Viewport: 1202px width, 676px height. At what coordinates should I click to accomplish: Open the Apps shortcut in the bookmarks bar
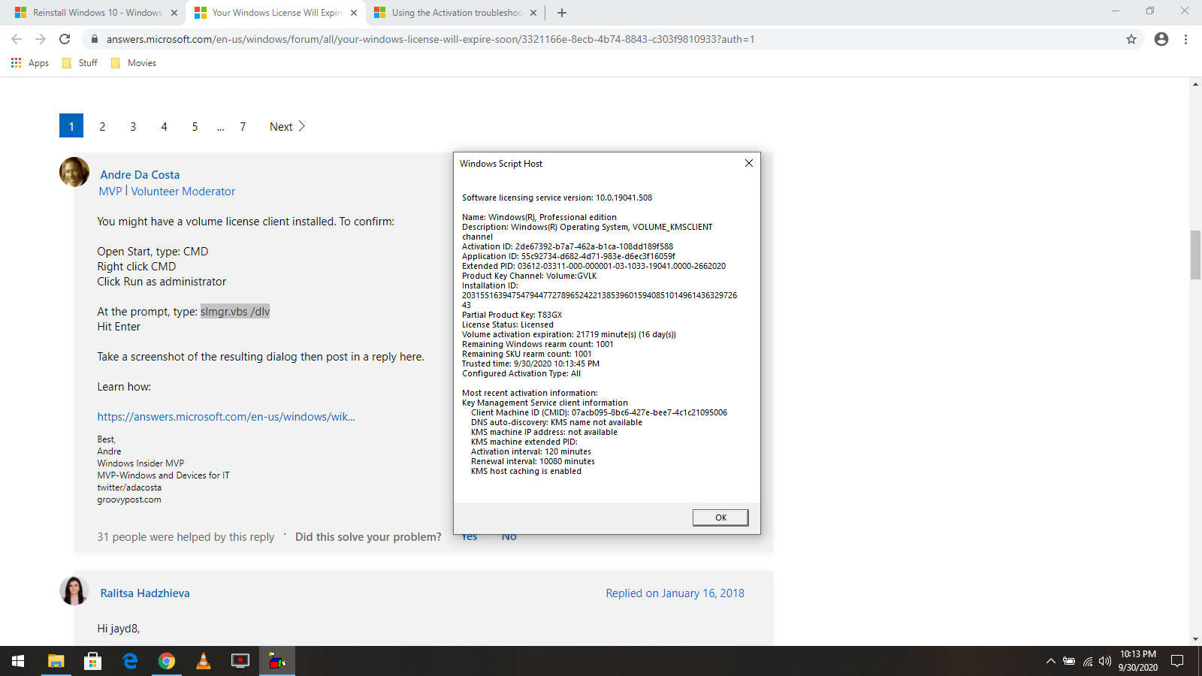[x=30, y=63]
